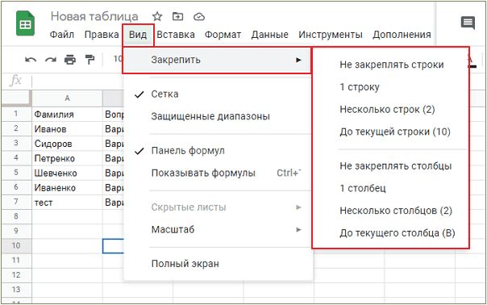This screenshot has width=487, height=305.
Task: Select cell Петренко
Action: tap(67, 158)
